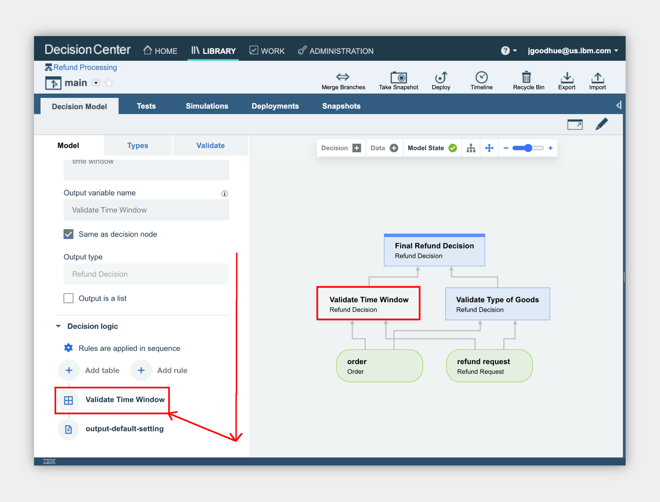Uncheck Same as decision node

point(68,234)
